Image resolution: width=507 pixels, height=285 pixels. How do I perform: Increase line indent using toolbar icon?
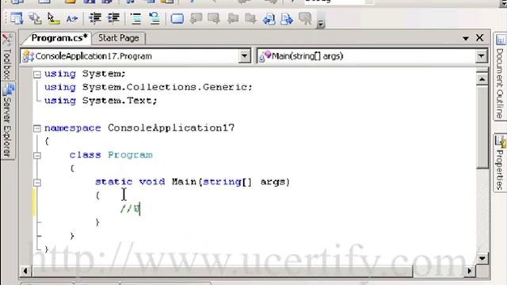click(x=113, y=18)
